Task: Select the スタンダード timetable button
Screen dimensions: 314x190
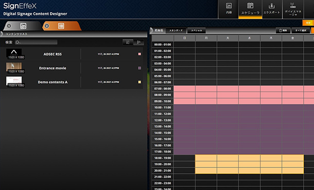Action: [x=176, y=31]
